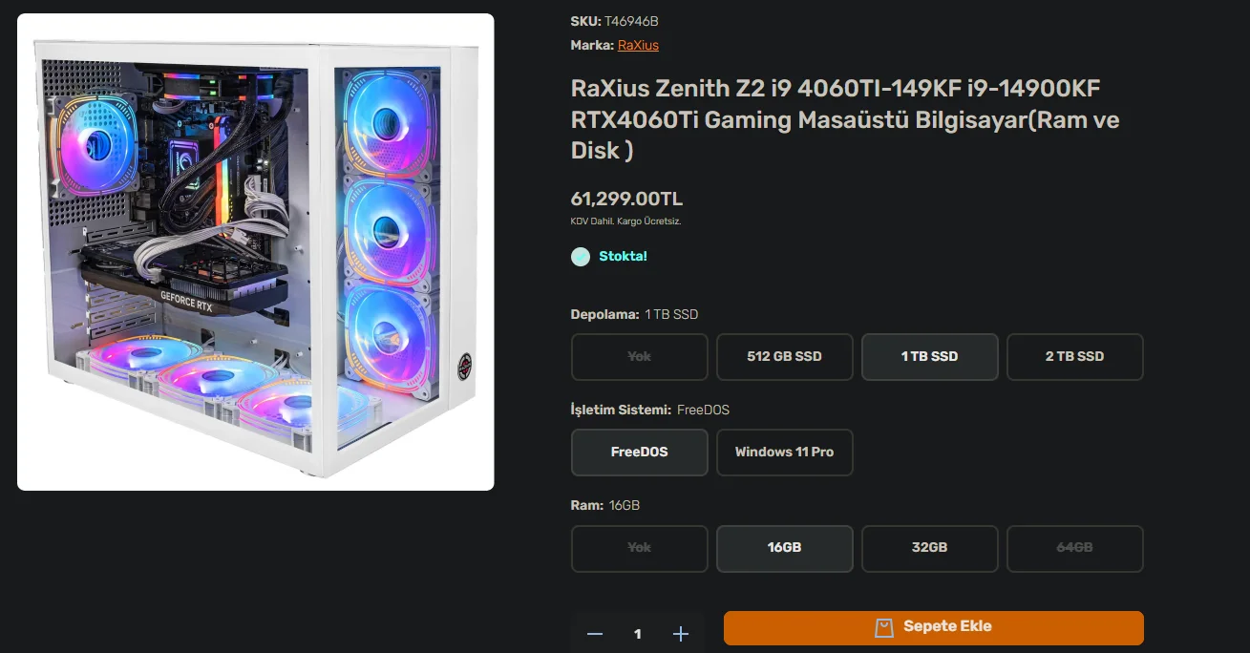
Task: Switch operating system to Windows 11 Pro
Action: (785, 452)
